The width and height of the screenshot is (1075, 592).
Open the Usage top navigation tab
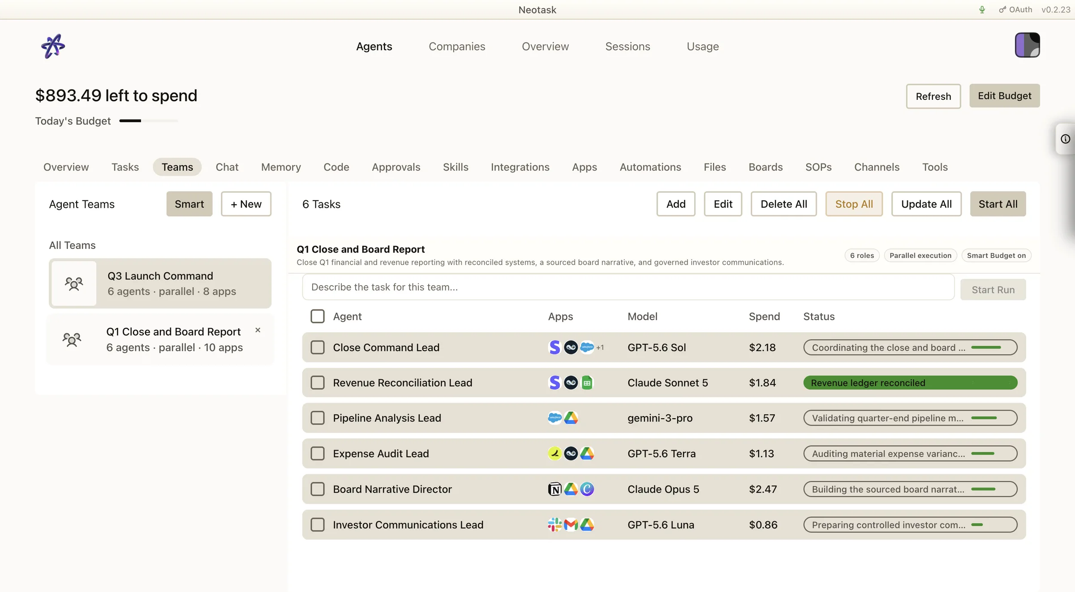click(703, 46)
